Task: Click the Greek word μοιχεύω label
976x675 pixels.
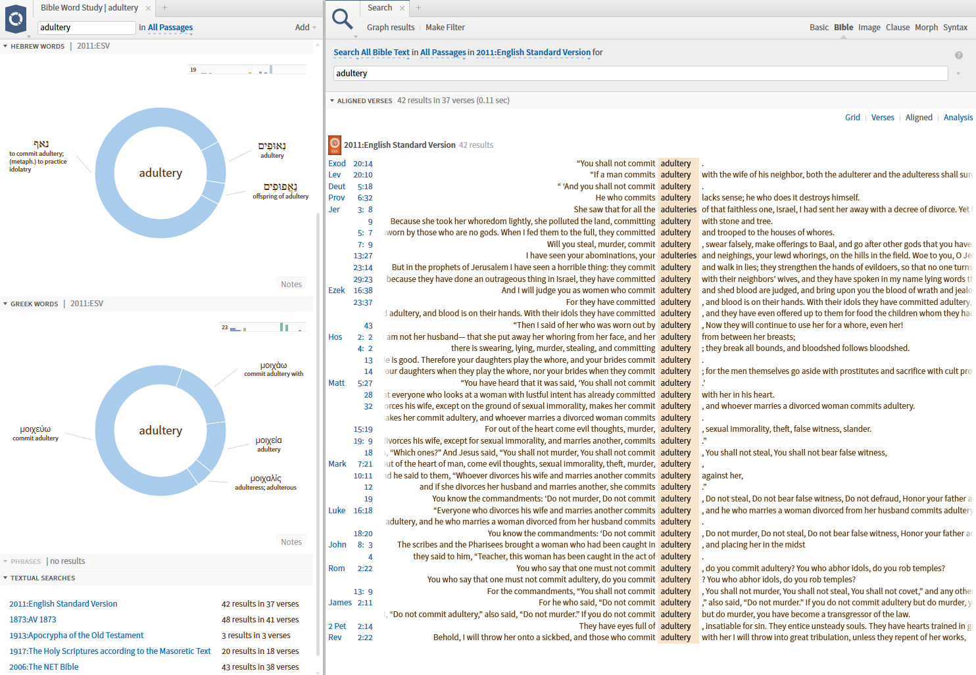Action: [36, 433]
